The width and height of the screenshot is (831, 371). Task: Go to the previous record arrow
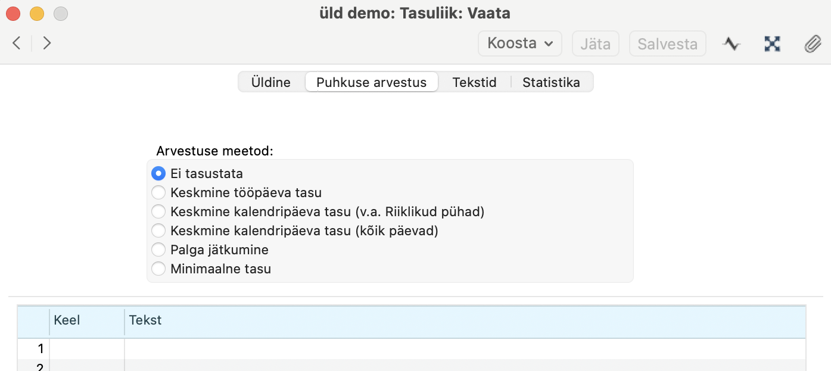[x=17, y=43]
